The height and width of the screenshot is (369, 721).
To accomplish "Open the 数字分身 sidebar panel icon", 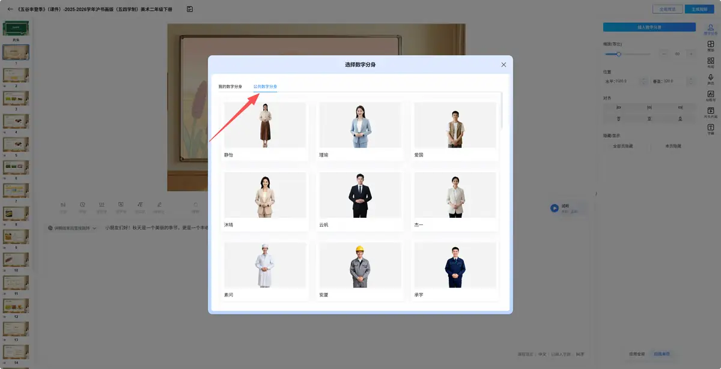I will click(x=711, y=29).
